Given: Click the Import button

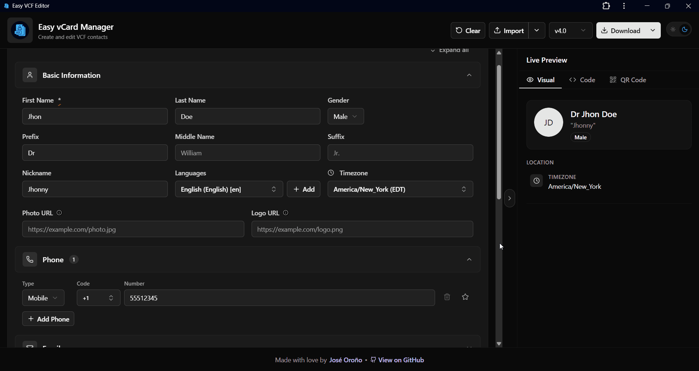Looking at the screenshot, I should 509,31.
